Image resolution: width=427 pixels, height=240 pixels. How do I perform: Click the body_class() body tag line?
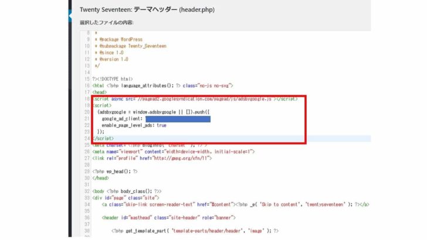[126, 191]
